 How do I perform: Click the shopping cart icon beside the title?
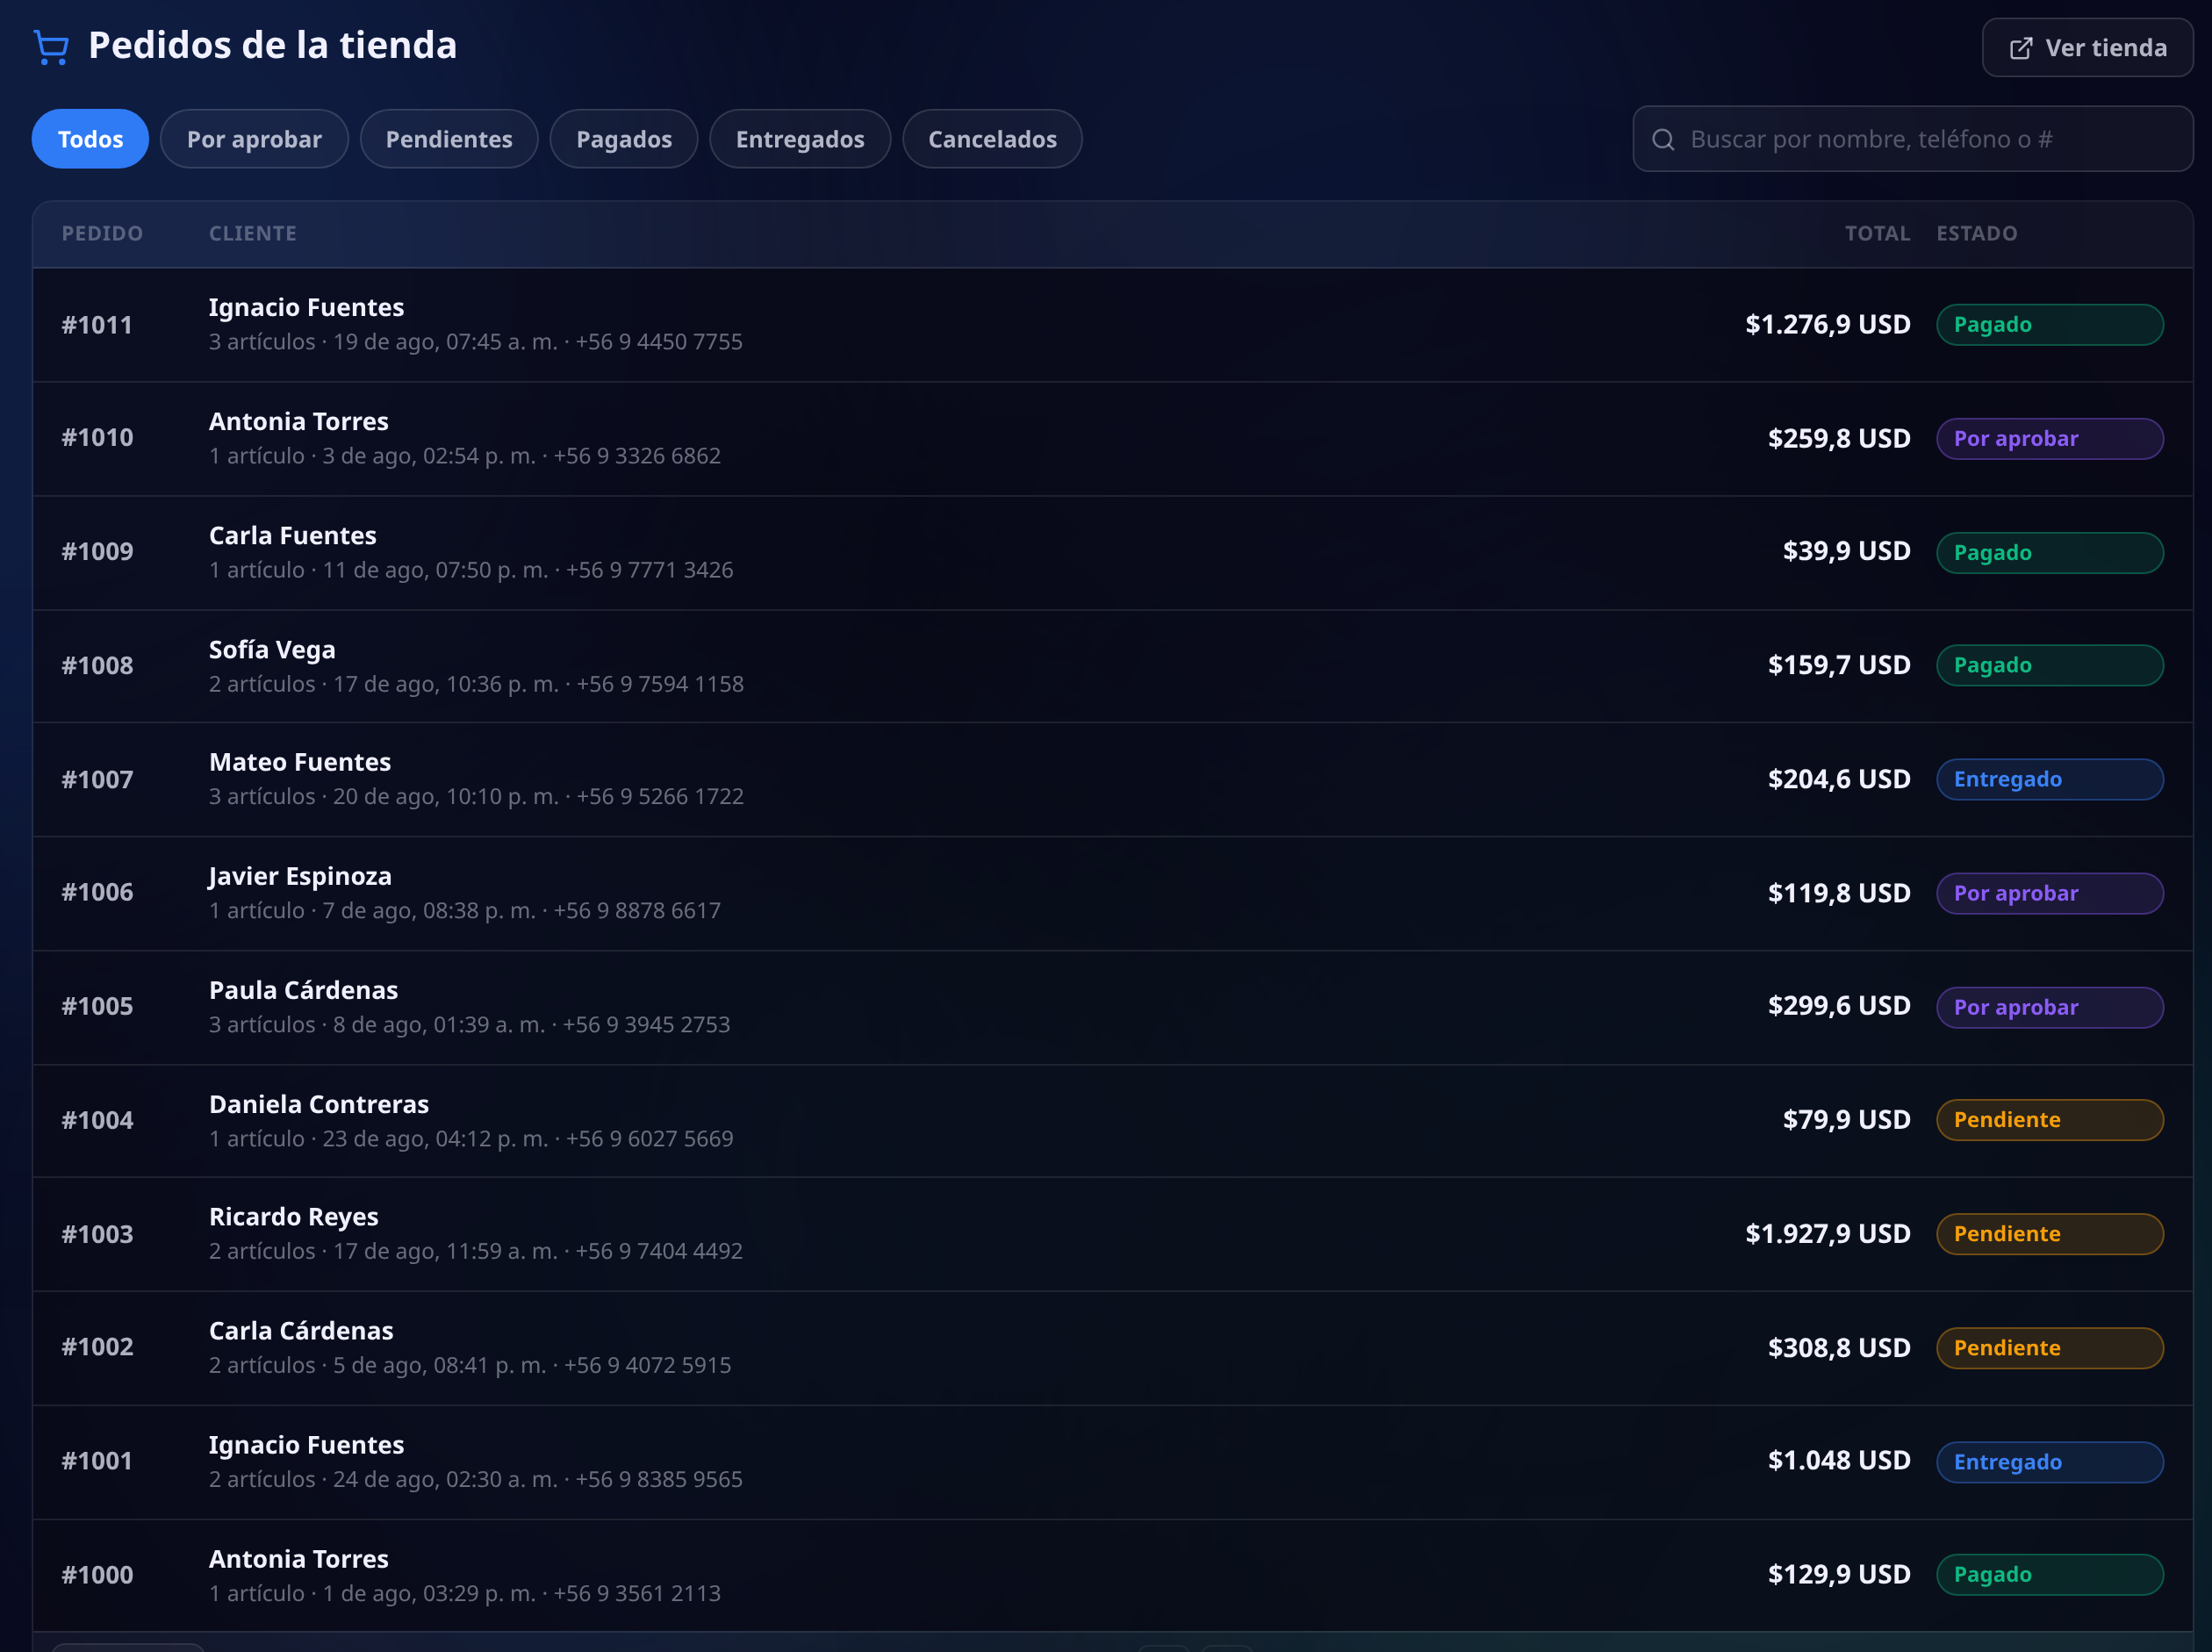click(51, 47)
